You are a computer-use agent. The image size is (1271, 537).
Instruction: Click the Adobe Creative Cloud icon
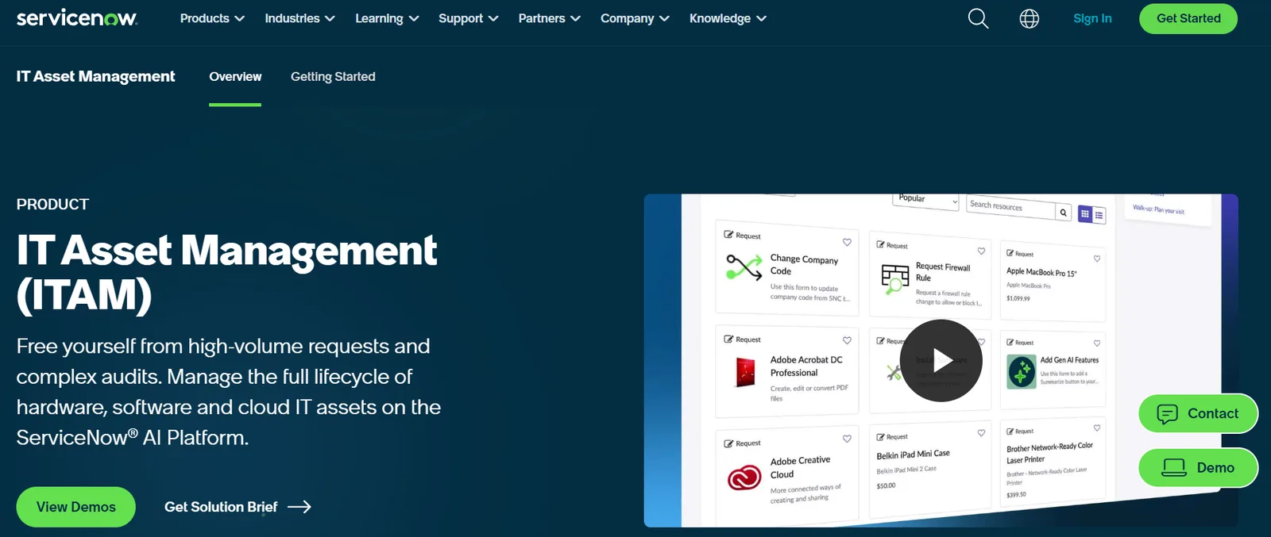tap(744, 477)
